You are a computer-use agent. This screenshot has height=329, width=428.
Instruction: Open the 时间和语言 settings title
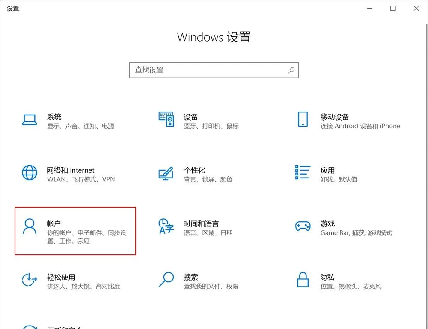click(x=201, y=224)
